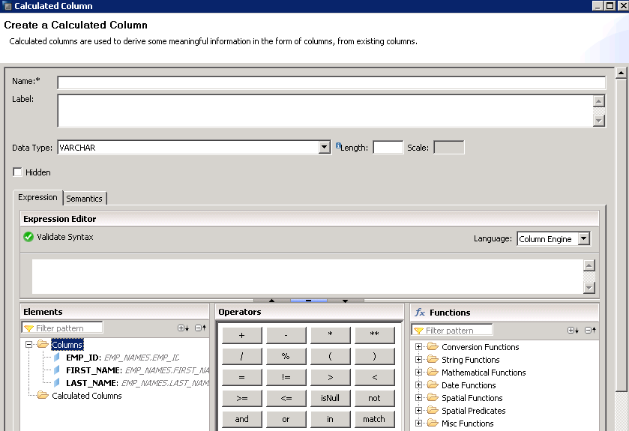Insert the percent operator
The image size is (629, 431).
286,356
